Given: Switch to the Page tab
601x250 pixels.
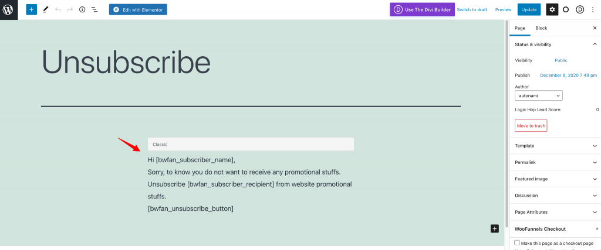Looking at the screenshot, I should (x=520, y=28).
